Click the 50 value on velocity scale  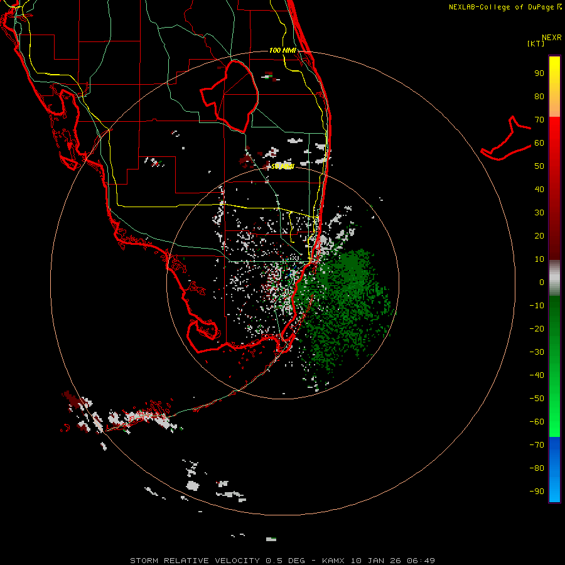(539, 166)
